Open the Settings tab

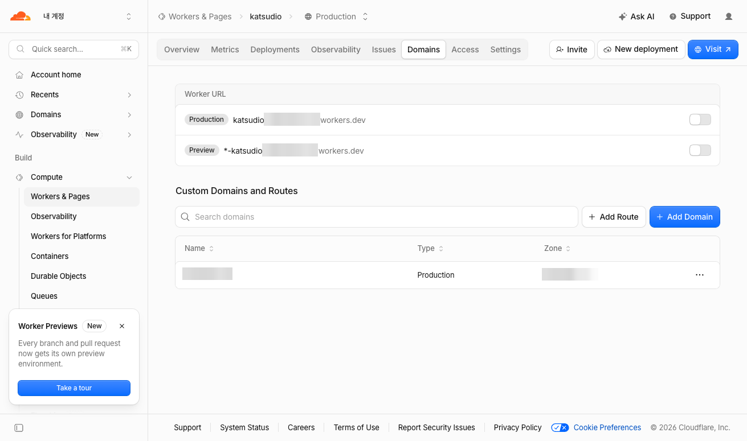point(505,50)
